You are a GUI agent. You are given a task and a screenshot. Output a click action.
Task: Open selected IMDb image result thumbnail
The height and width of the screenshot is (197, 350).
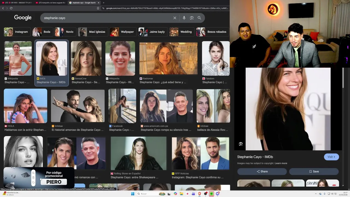[51, 58]
